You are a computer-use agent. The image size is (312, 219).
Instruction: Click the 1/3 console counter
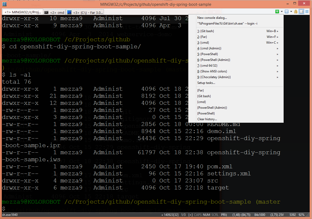[x=183, y=215]
